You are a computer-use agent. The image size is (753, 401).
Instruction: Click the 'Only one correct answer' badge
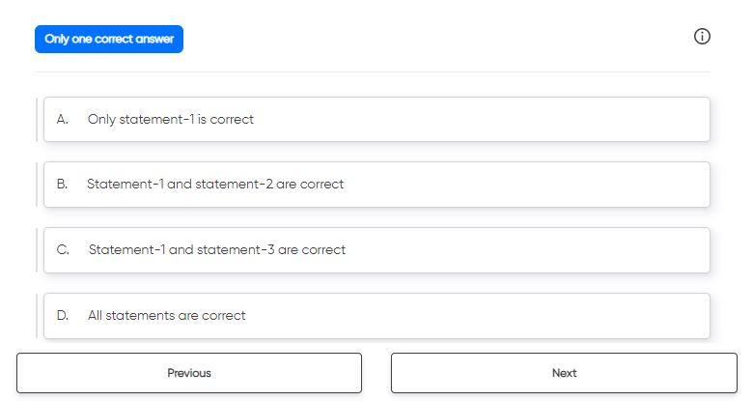109,39
